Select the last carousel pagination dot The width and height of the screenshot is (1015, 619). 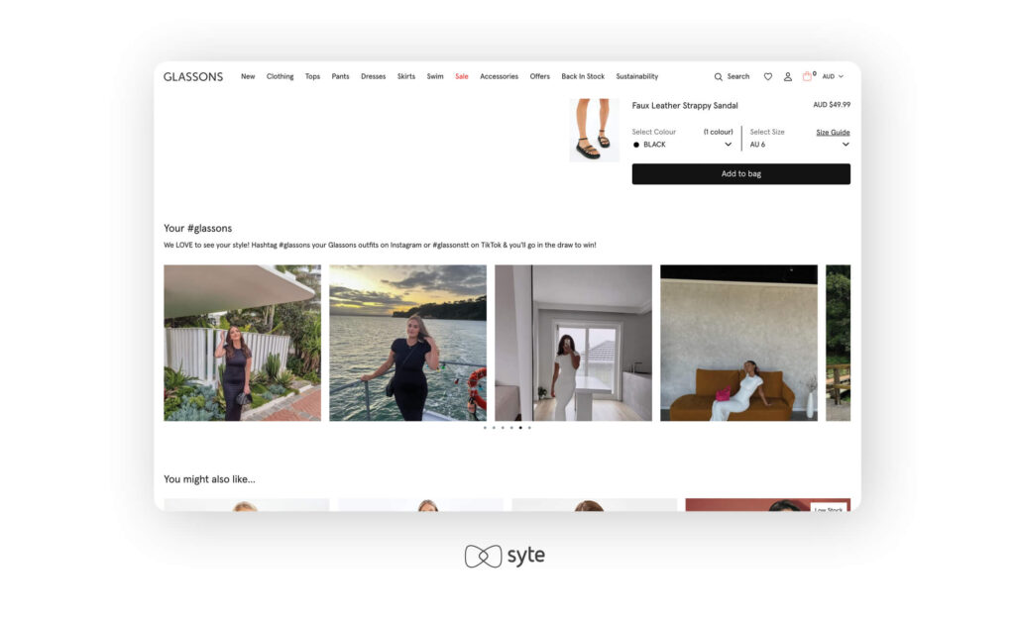point(529,428)
